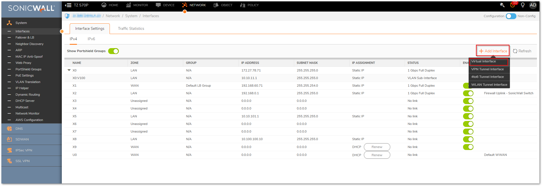
Task: Click the IPSec VPN sidebar icon
Action: pos(9,150)
